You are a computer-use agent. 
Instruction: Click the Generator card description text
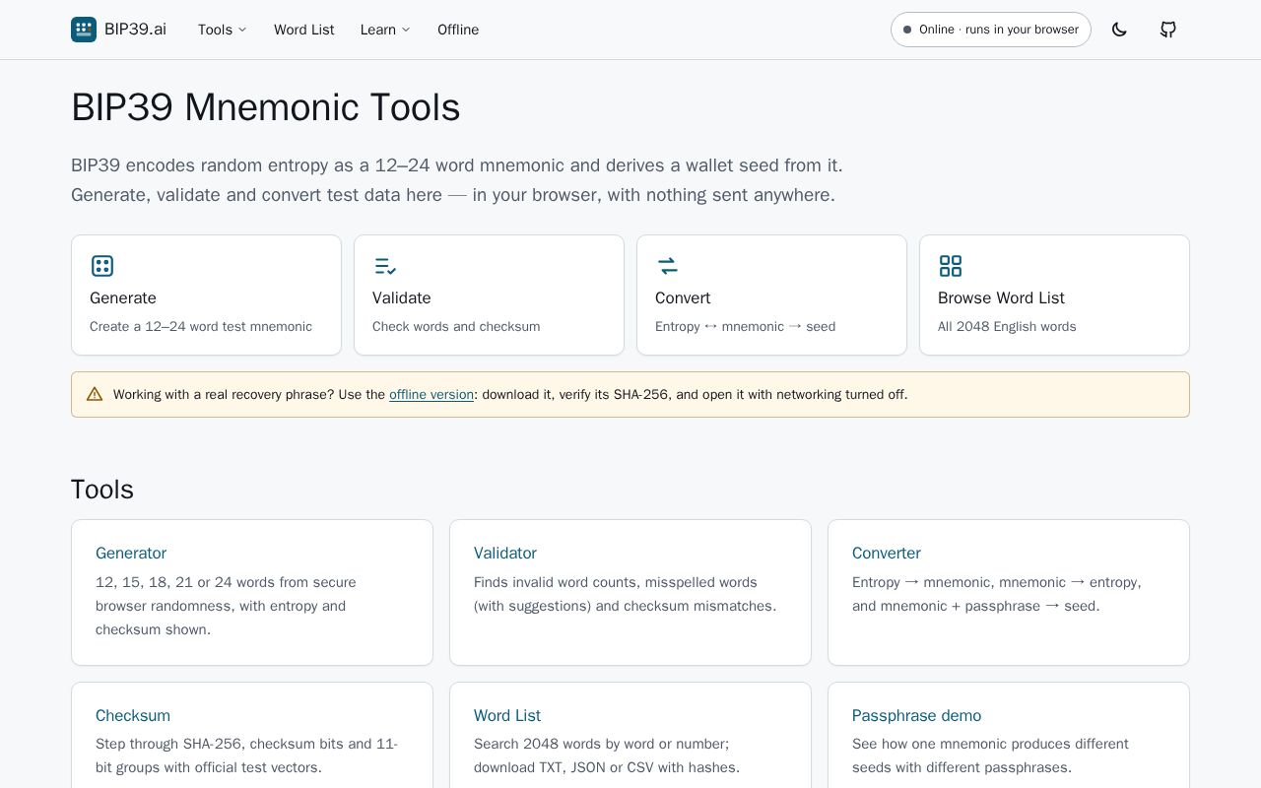click(x=226, y=606)
